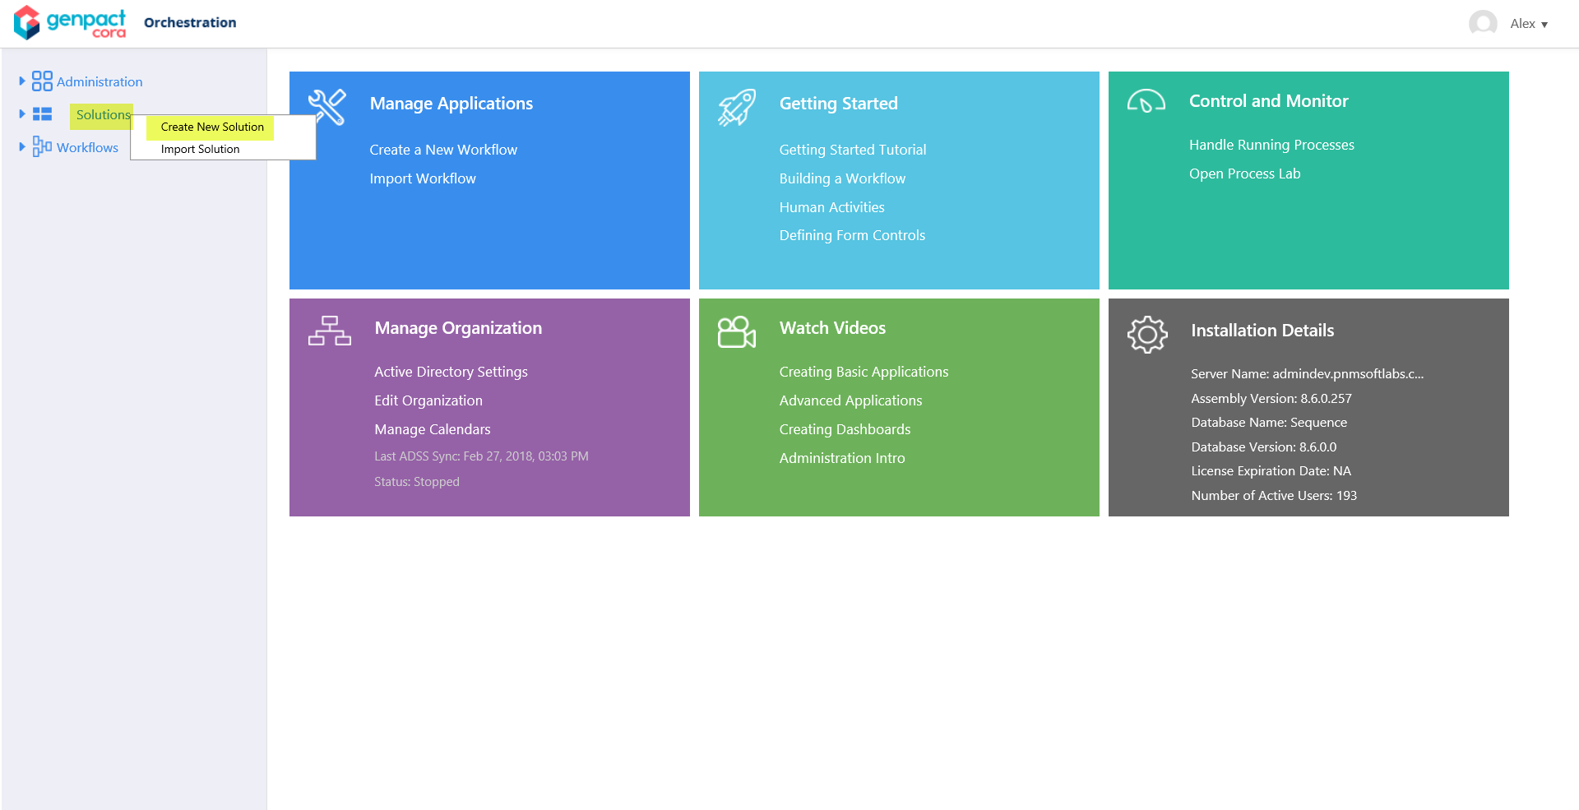1579x810 pixels.
Task: Click the Watch Videos heading
Action: 832,328
